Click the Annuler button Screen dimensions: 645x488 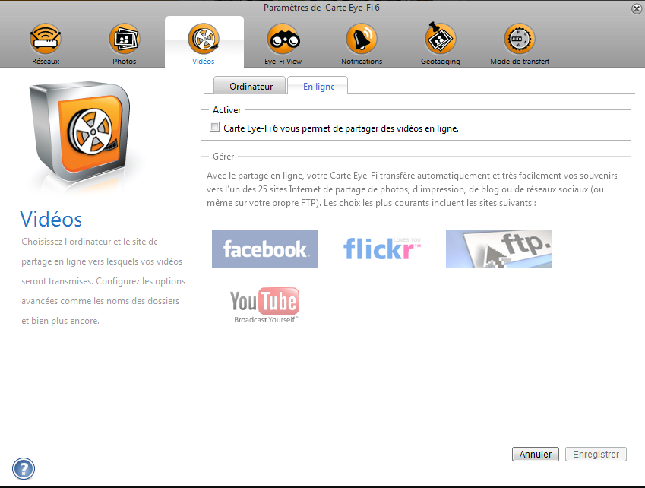click(536, 455)
